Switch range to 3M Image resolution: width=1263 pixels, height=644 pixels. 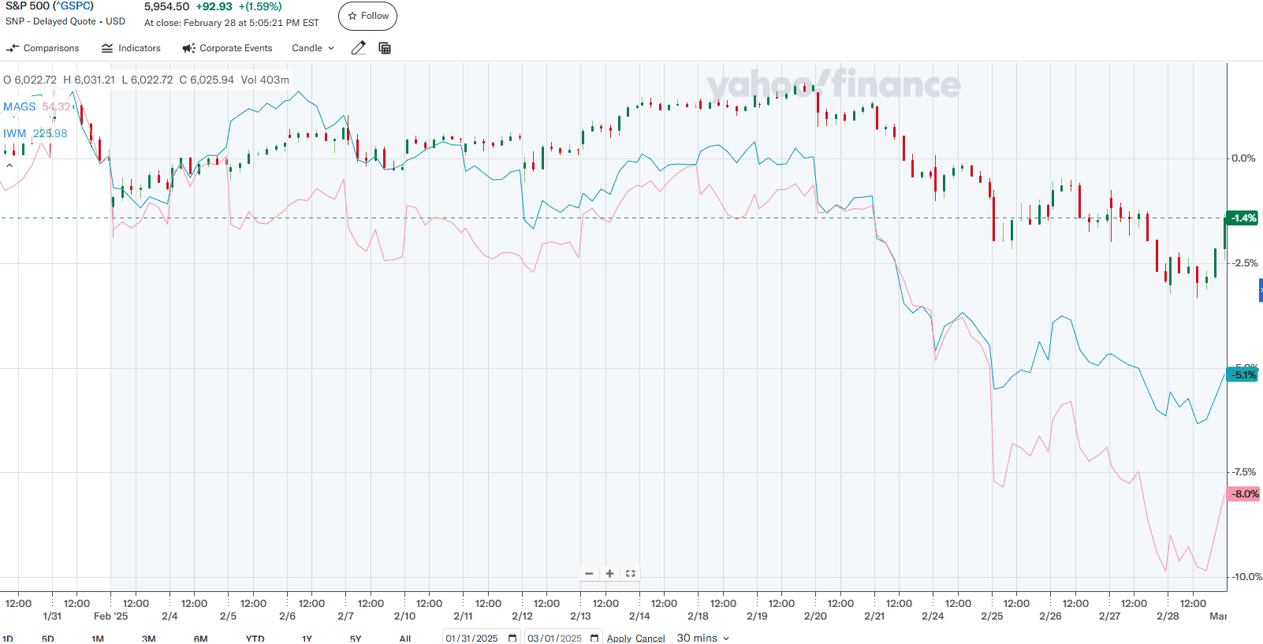(x=149, y=638)
